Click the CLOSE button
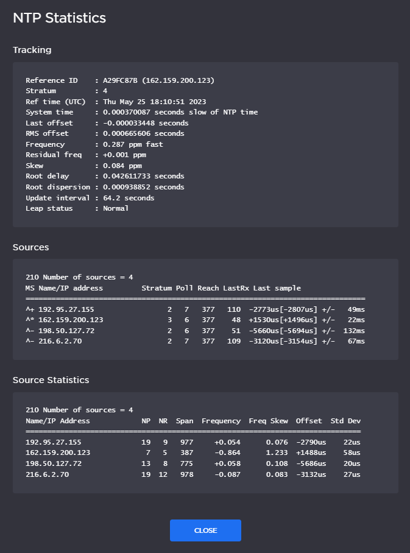The image size is (410, 553). (x=205, y=530)
